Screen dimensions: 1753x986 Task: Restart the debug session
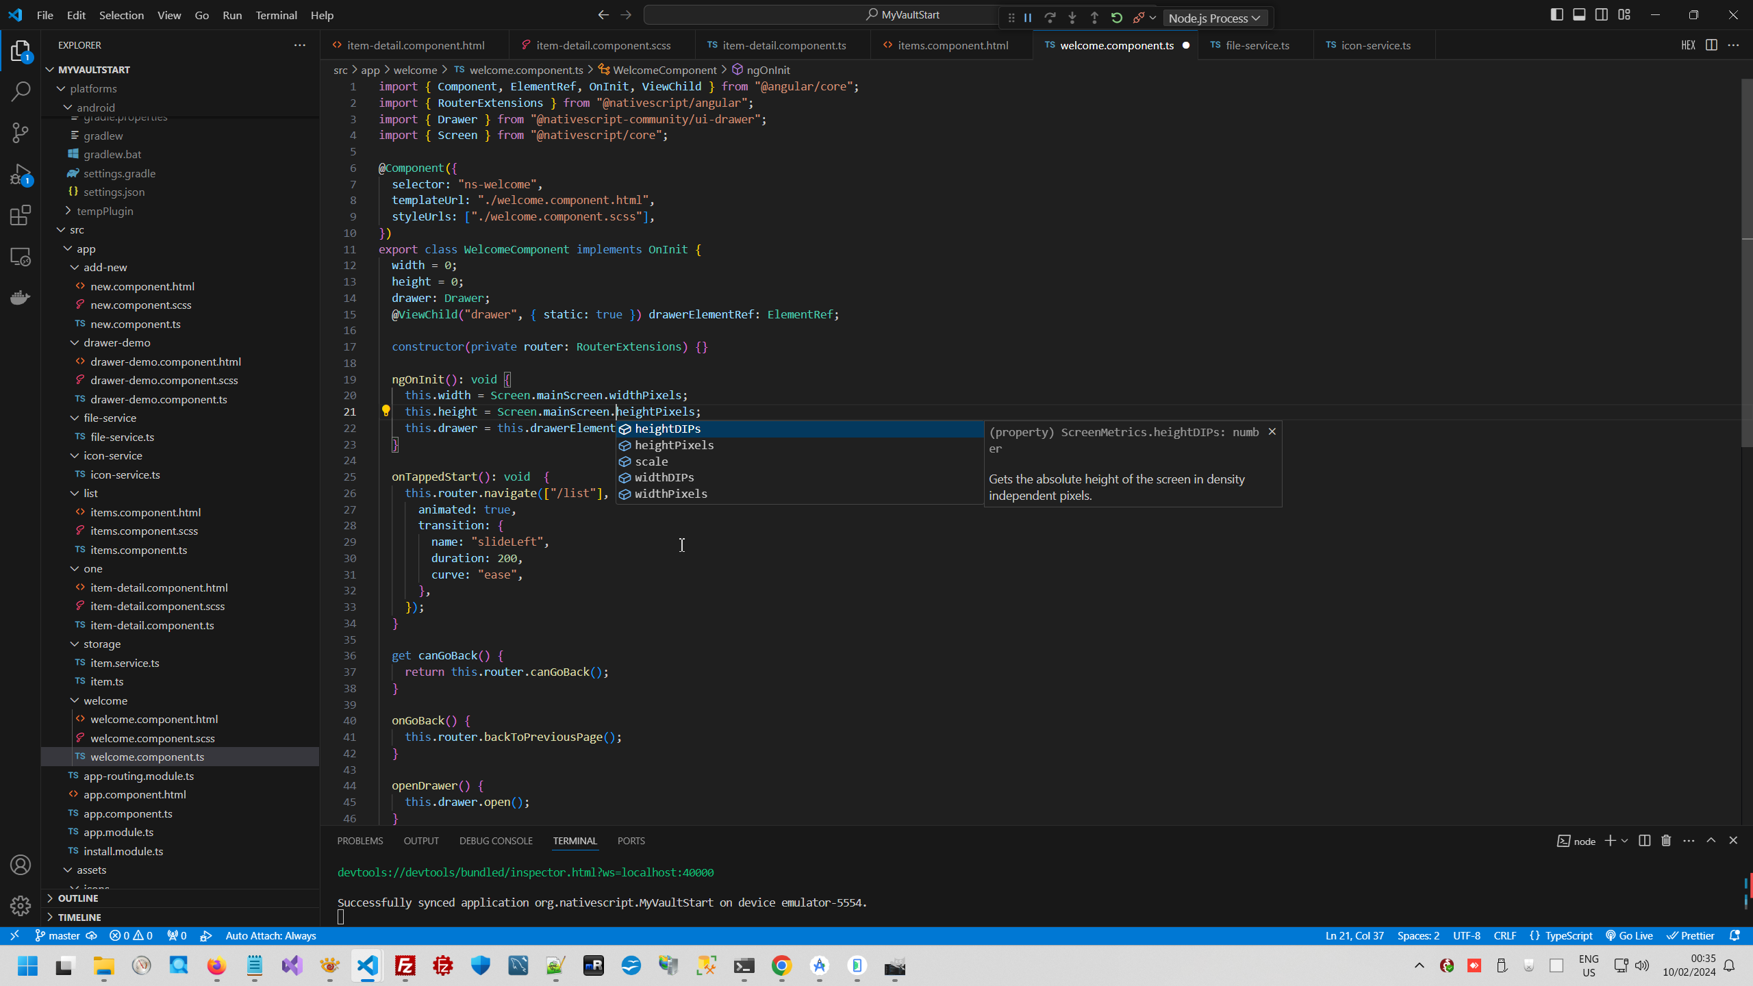pos(1117,18)
